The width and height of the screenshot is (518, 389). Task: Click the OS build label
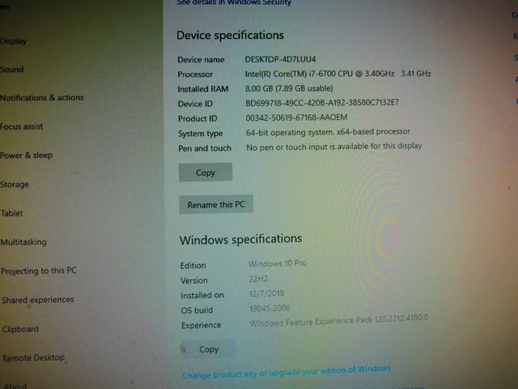(x=197, y=310)
